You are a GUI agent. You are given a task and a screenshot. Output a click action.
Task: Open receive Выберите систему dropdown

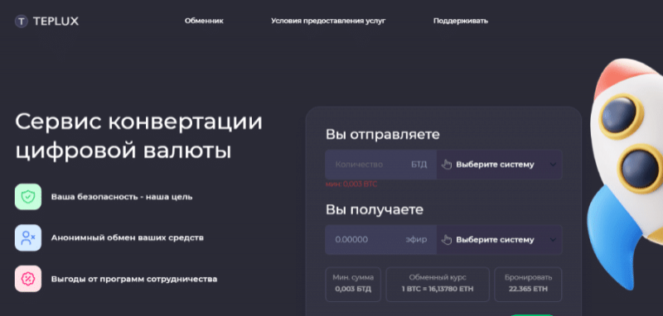point(500,240)
